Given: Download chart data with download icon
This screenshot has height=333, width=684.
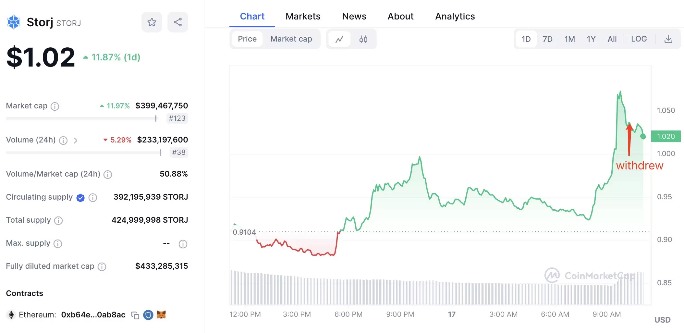Looking at the screenshot, I should [668, 39].
